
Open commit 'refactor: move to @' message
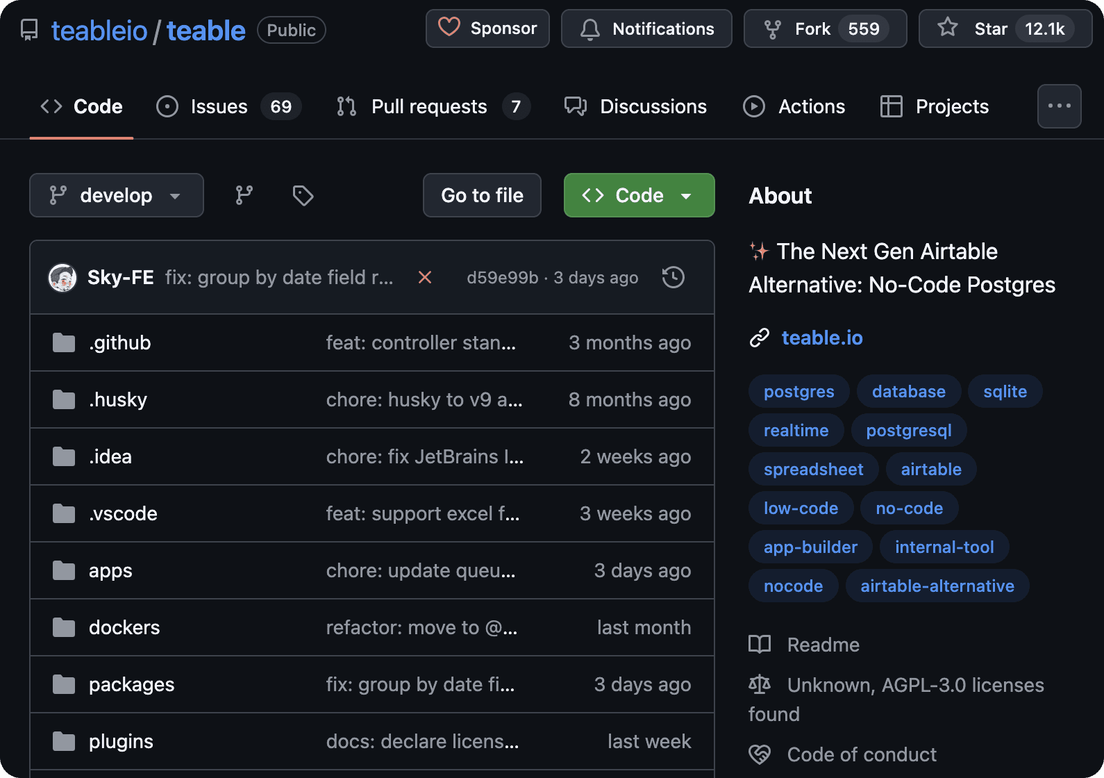(x=421, y=627)
